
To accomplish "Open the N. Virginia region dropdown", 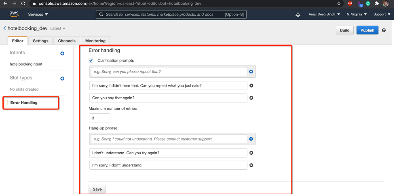I will (x=357, y=15).
